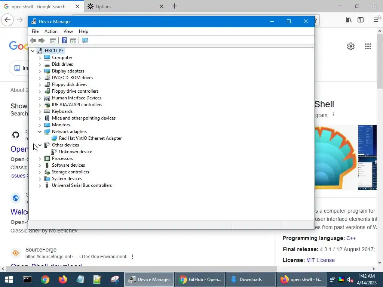383x287 pixels.
Task: Click the browser vertical scrollbar thumb
Action: coord(380,62)
